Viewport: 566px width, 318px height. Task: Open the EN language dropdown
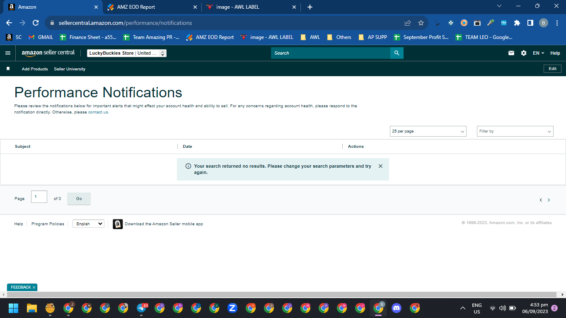coord(538,53)
